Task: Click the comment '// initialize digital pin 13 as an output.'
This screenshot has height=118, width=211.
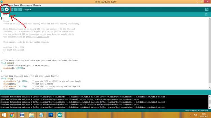Action: [x=26, y=66]
